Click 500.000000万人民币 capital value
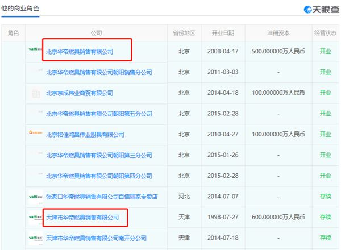The height and width of the screenshot is (250, 341). coord(278,51)
